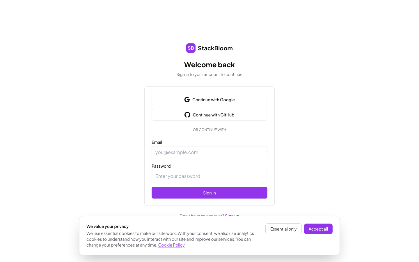Select Continue with GitHub
The image size is (419, 262).
point(210,115)
